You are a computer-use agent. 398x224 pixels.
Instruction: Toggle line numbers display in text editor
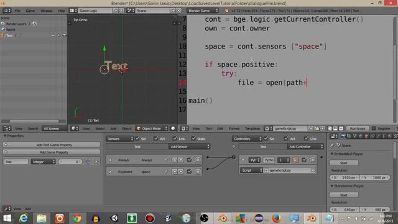[x=330, y=129]
